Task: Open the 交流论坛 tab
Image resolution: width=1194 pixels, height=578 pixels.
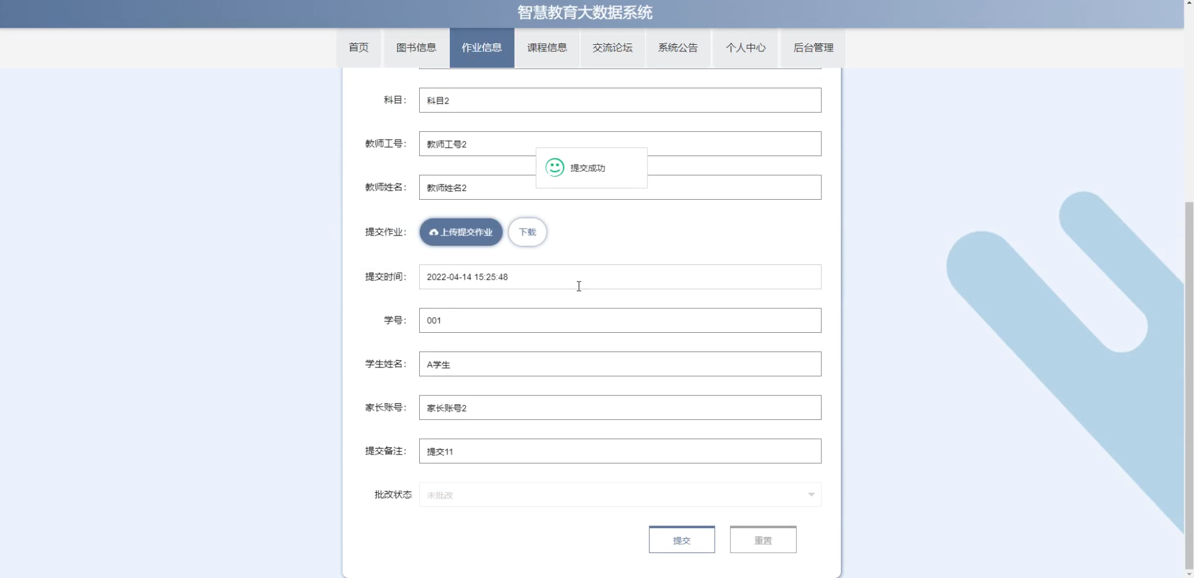Action: [613, 48]
